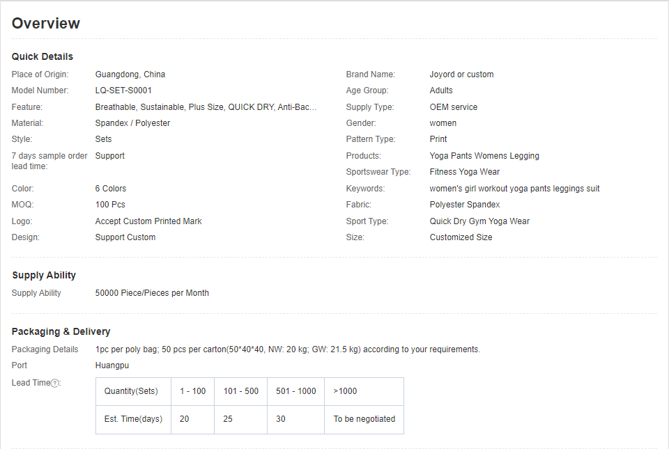Click the Keywords value about yoga pants
This screenshot has width=669, height=449.
(514, 188)
